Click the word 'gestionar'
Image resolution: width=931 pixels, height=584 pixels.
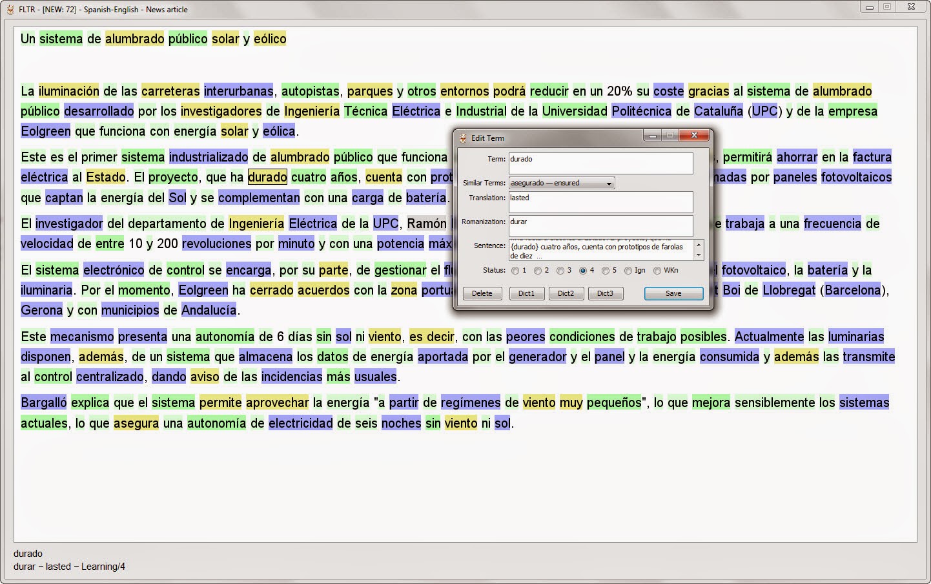pyautogui.click(x=400, y=270)
